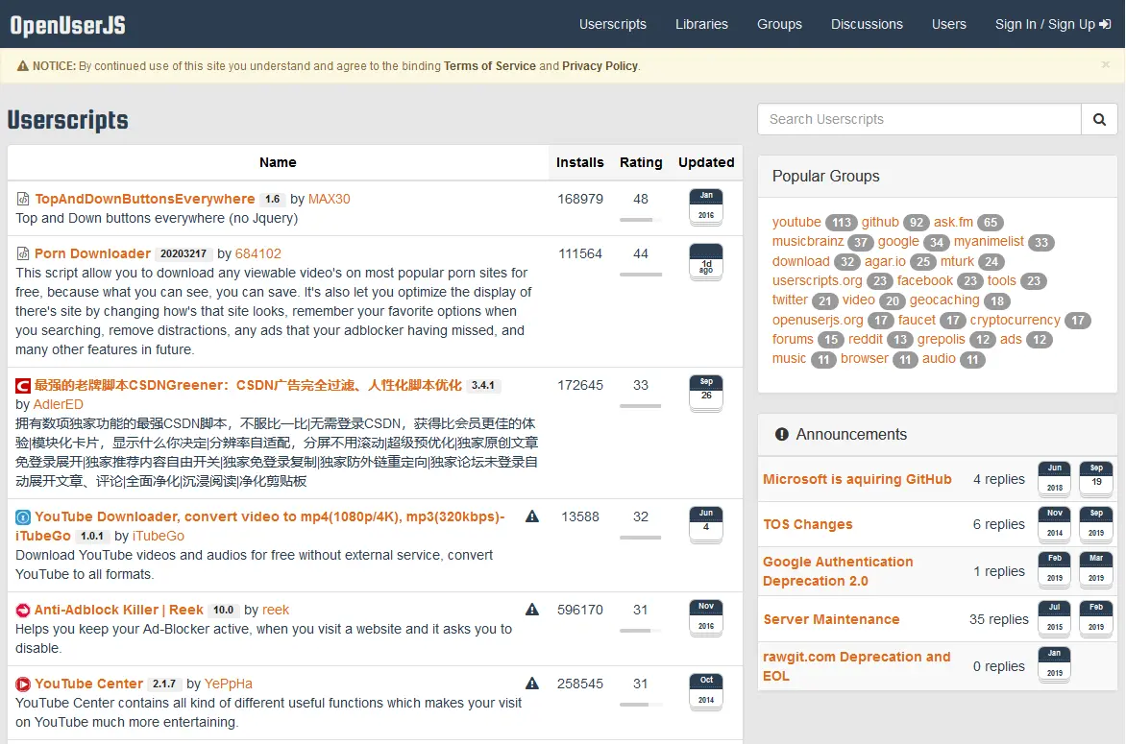Click Nov 2014 calendar on TOS Changes
Viewport: 1126px width, 744px height.
point(1054,524)
